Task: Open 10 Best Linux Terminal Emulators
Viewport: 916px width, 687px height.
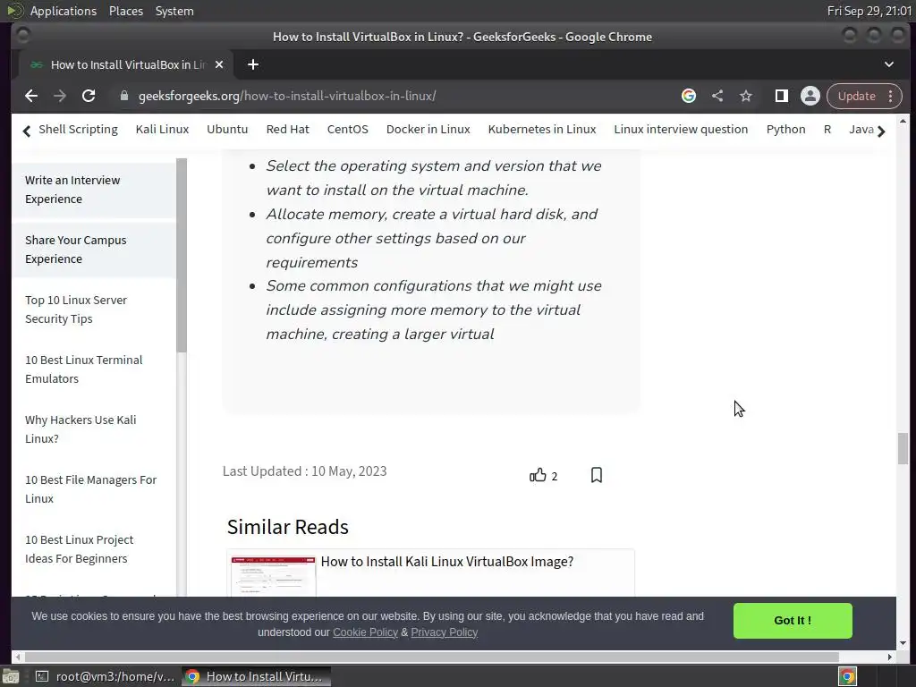Action: (x=83, y=369)
